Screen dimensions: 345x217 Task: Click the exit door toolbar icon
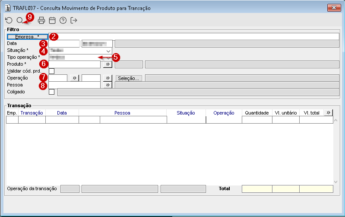74,20
